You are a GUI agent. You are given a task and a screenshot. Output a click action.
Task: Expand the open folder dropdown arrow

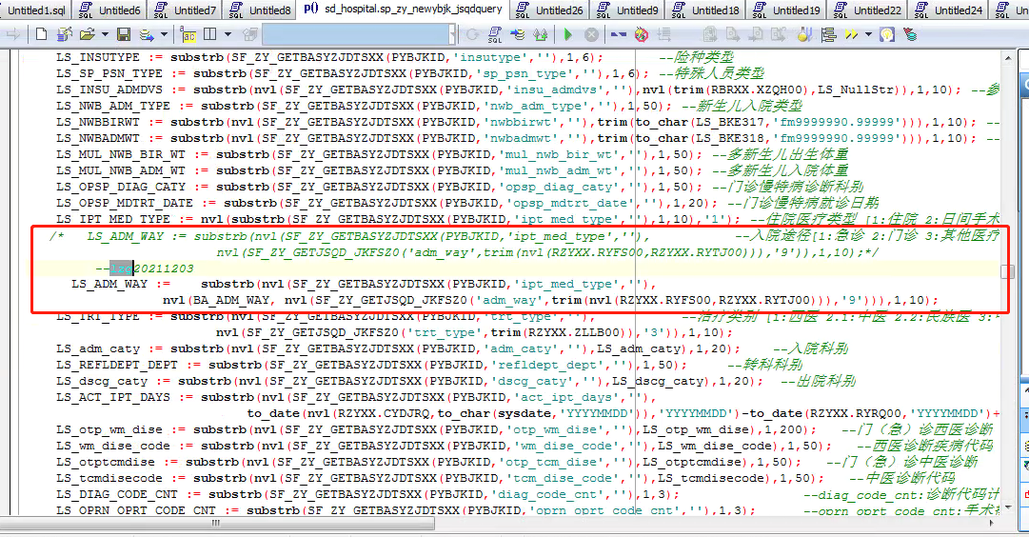(x=105, y=34)
